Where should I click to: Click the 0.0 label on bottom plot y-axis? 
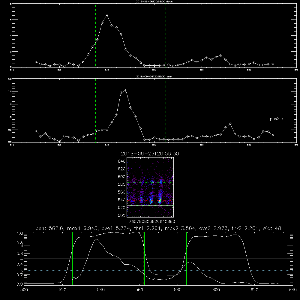[x=20, y=284]
